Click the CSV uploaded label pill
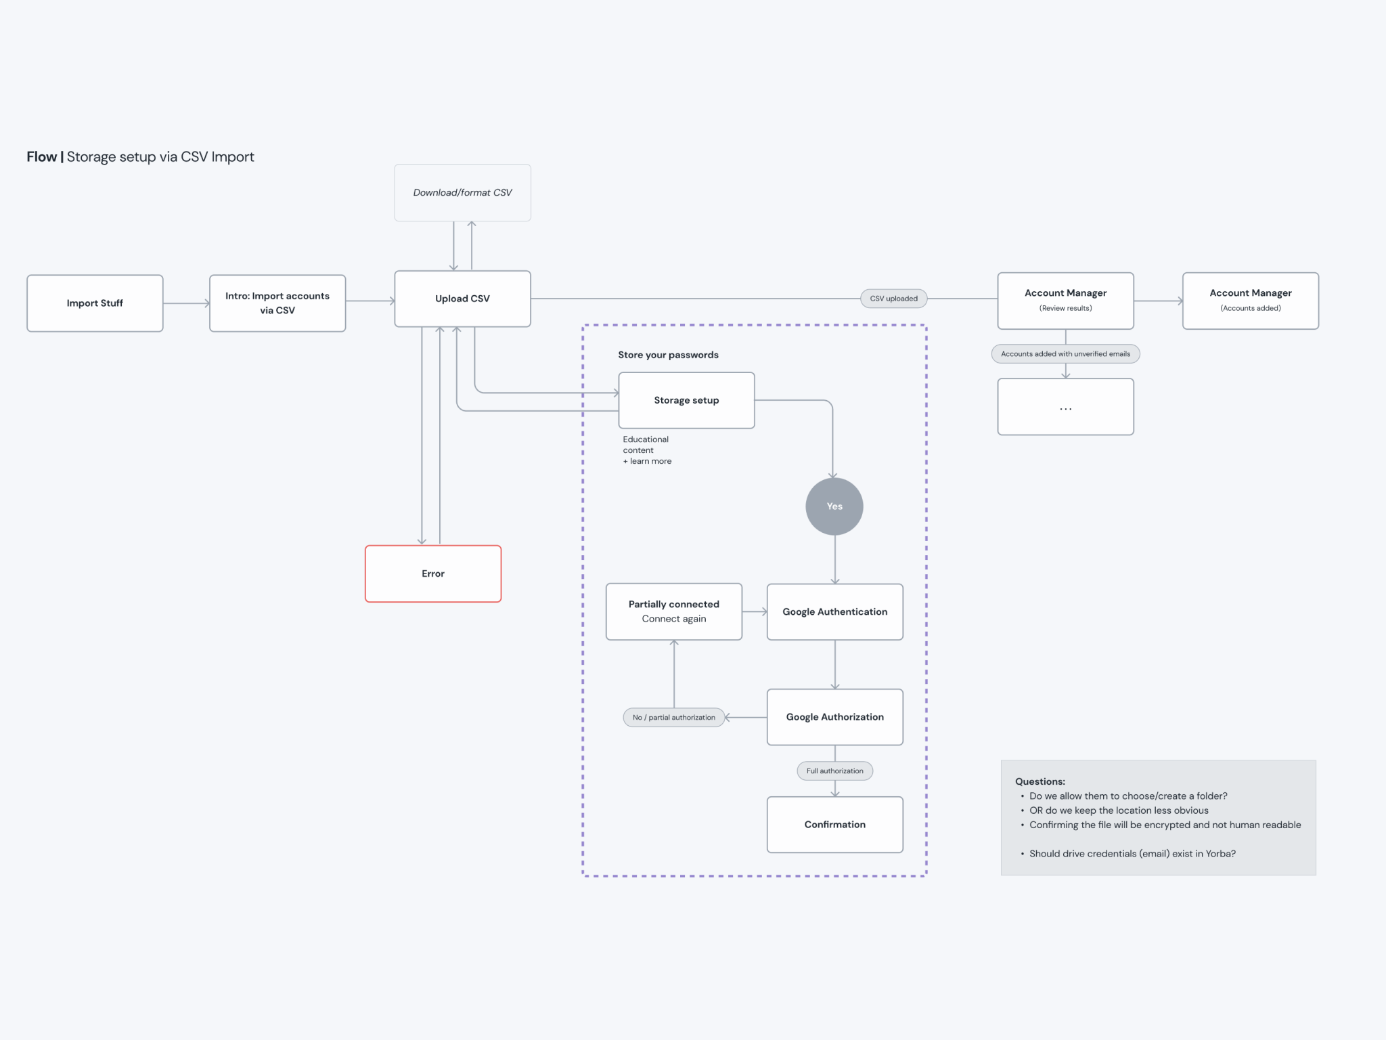 tap(893, 299)
